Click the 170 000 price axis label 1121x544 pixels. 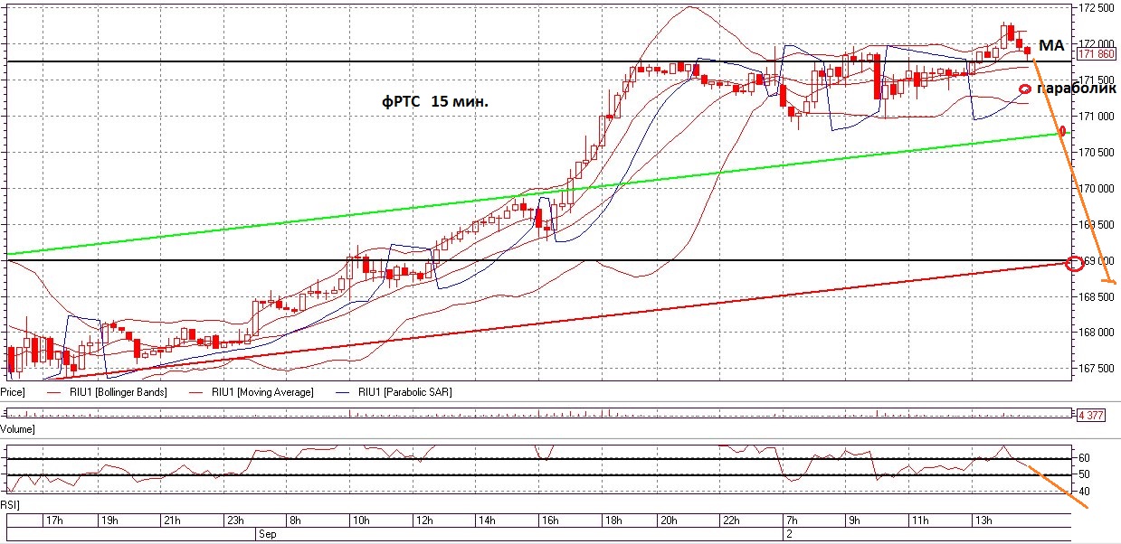click(x=1095, y=188)
